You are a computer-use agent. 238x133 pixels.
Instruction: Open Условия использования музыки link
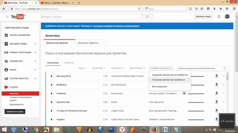click(21, 99)
